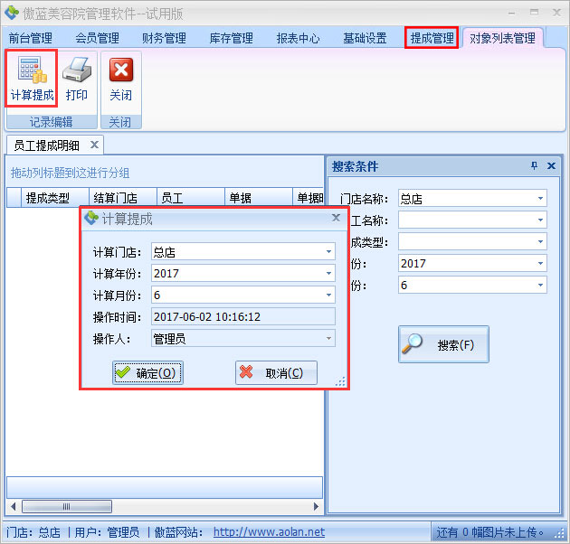The height and width of the screenshot is (544, 570).
Task: Expand the 操作人 dropdown
Action: tap(328, 339)
